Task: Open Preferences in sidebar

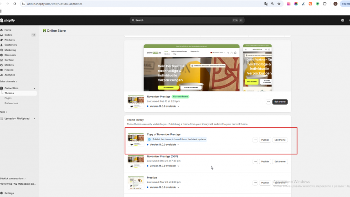Action: click(x=11, y=103)
